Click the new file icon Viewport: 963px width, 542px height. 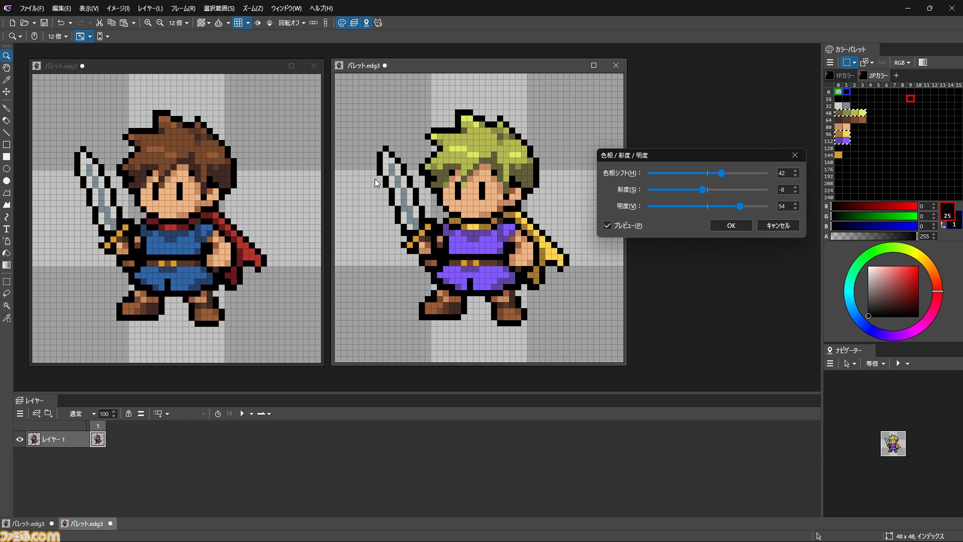(13, 23)
